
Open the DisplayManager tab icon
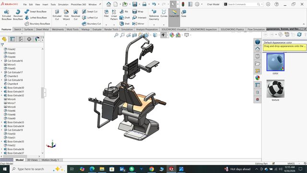[x=37, y=39]
